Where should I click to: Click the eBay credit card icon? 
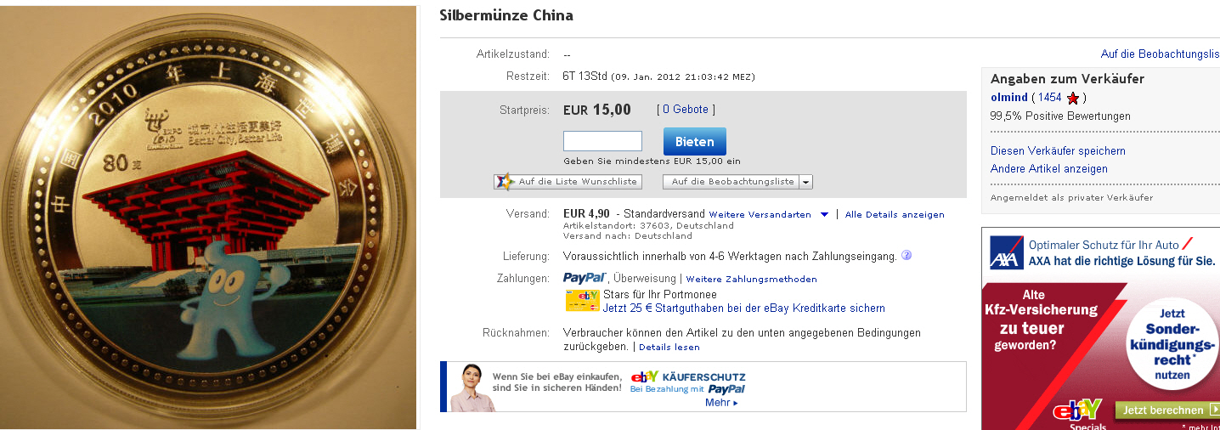click(x=583, y=300)
